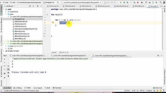Open the Terminal tool window

pyautogui.click(x=57, y=88)
